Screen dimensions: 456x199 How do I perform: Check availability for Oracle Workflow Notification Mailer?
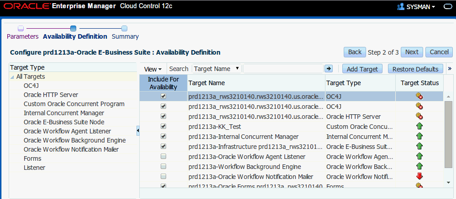coord(163,176)
